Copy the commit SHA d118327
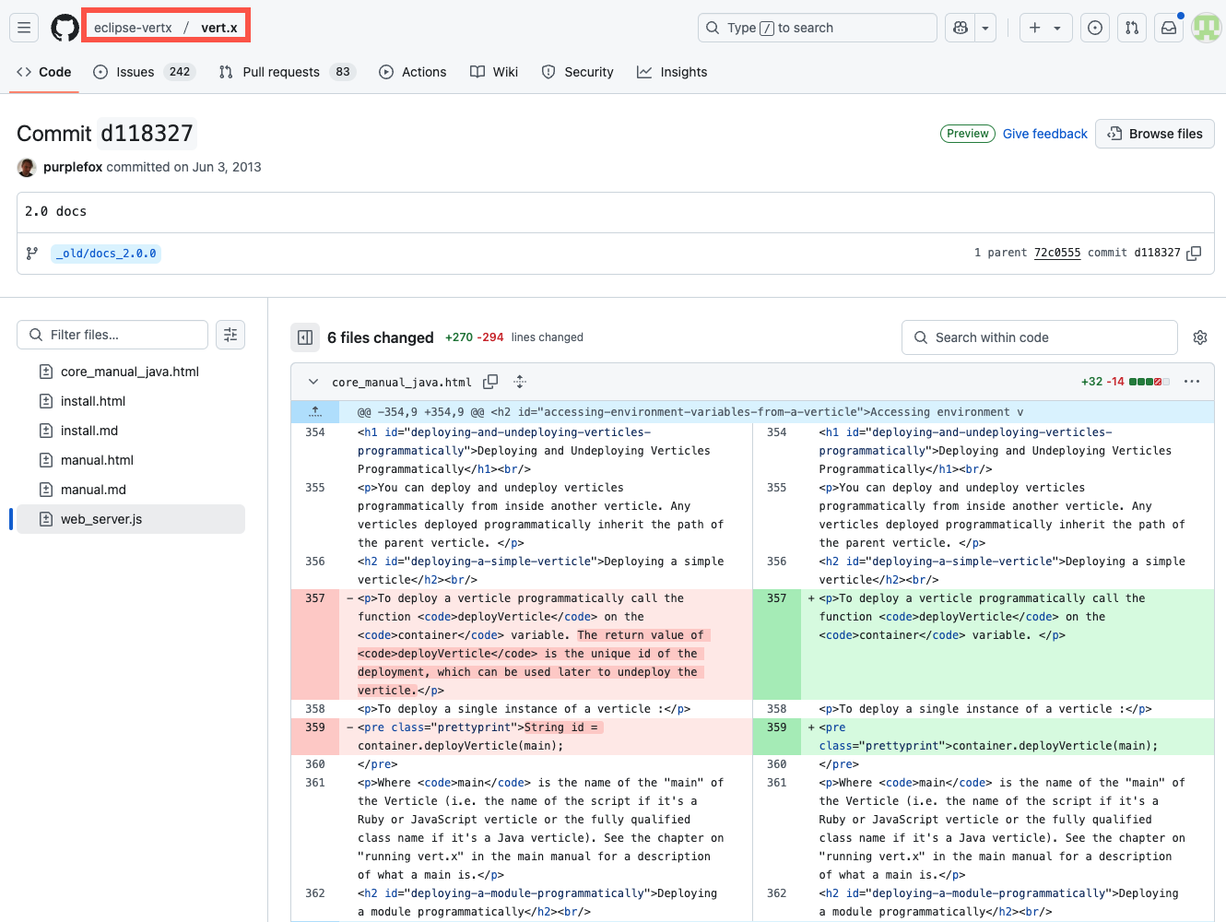Viewport: 1226px width, 922px height. pyautogui.click(x=1194, y=252)
